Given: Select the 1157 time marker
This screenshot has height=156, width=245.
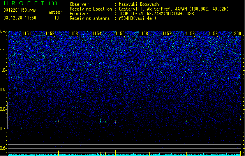Looking at the screenshot, I should coord(167,34).
